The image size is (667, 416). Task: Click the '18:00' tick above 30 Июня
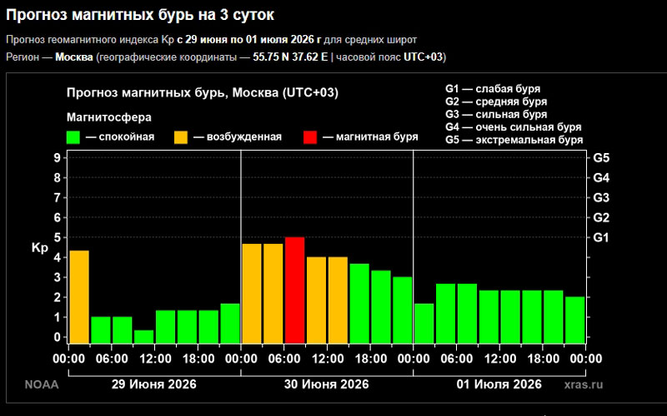coord(371,359)
